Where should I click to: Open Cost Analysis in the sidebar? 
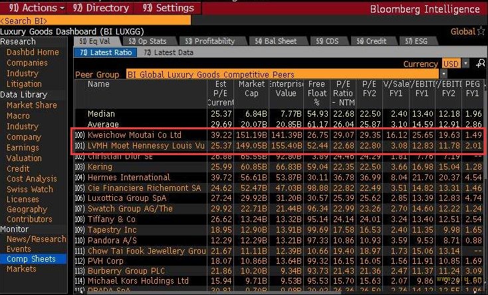(x=32, y=179)
